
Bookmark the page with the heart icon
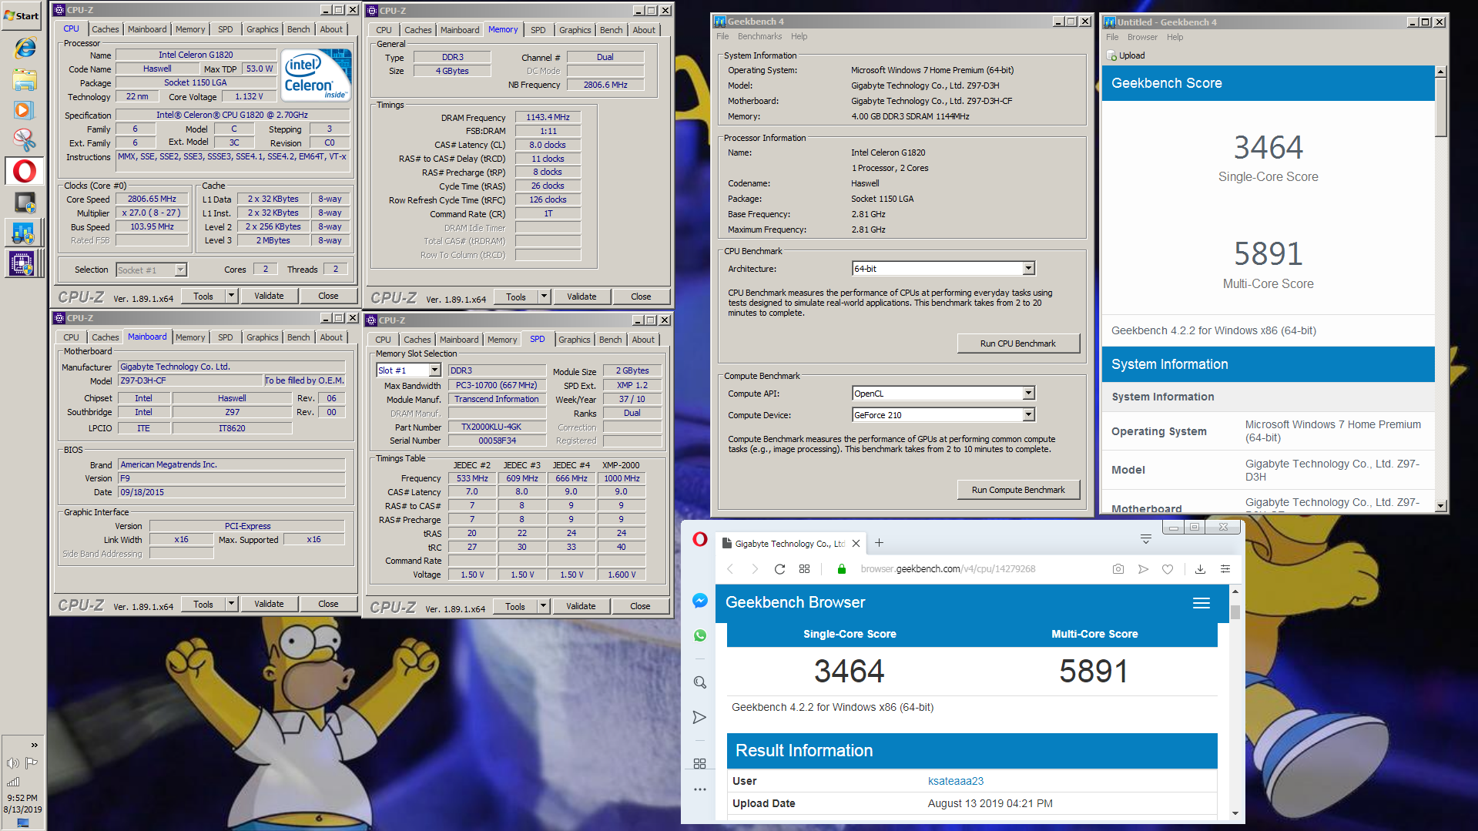point(1168,569)
